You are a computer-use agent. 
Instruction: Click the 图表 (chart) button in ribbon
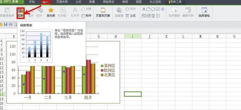click(20, 13)
